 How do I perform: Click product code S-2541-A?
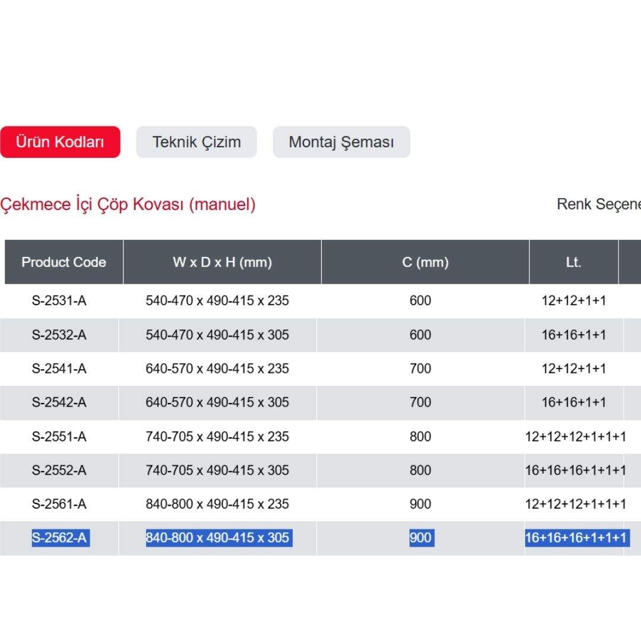coord(59,369)
